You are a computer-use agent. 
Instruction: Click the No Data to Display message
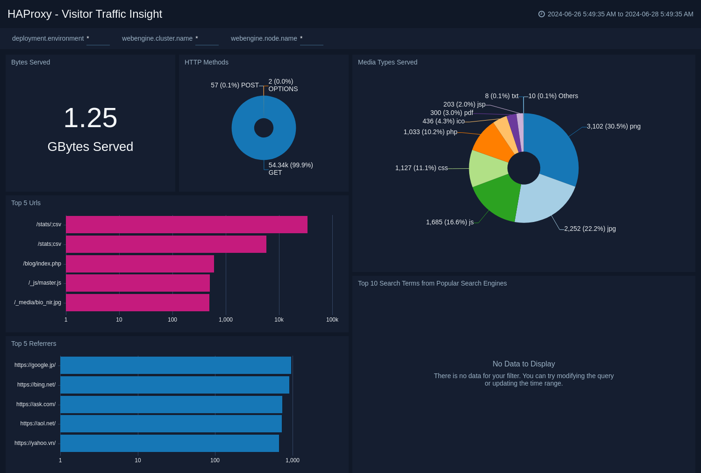point(524,364)
